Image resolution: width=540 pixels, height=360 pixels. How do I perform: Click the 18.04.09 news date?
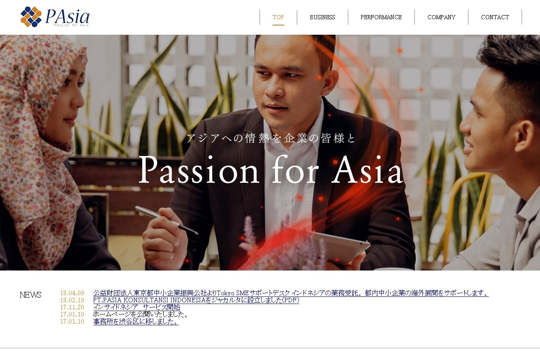(72, 293)
